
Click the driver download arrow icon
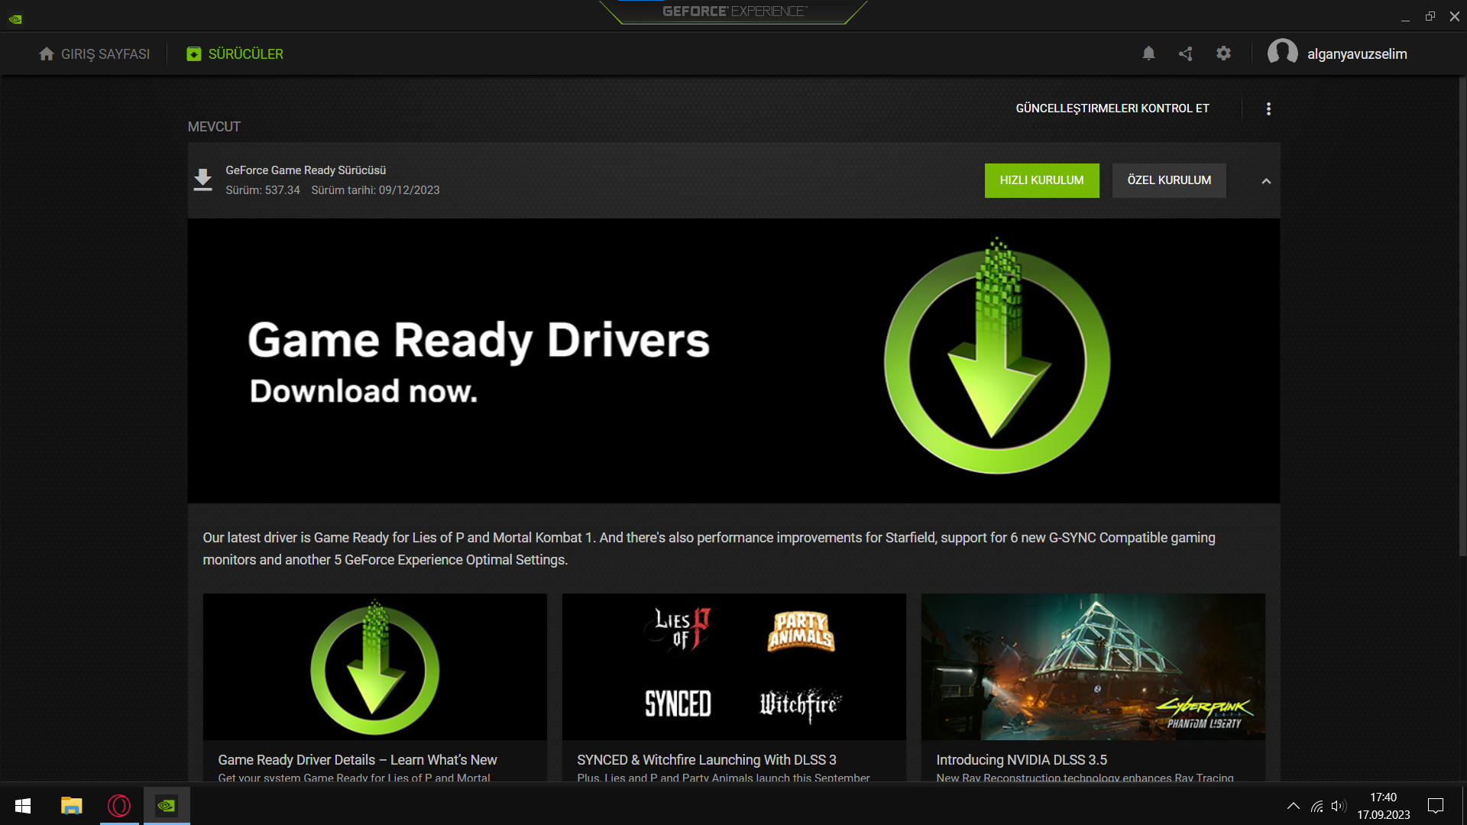pos(202,180)
